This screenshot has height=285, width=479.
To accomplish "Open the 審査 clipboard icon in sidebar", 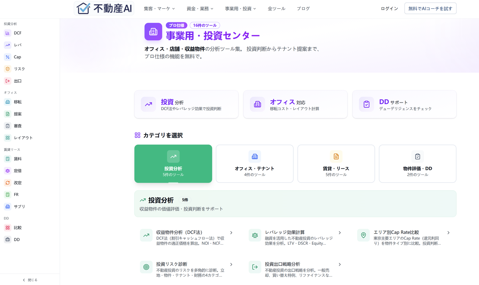I will (8, 126).
